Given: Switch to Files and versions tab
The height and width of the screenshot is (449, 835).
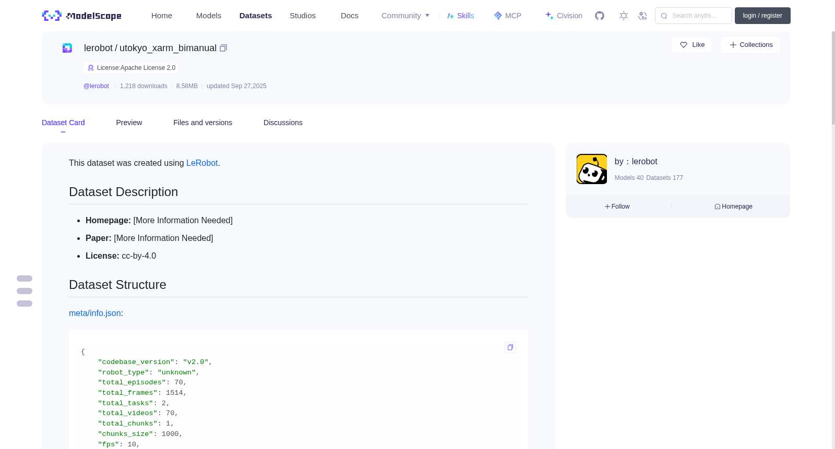Looking at the screenshot, I should (202, 123).
